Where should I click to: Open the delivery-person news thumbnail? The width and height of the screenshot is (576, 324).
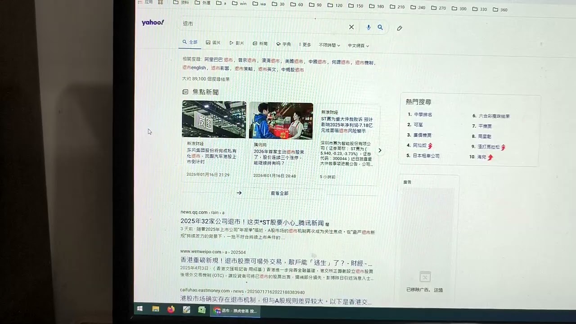click(281, 121)
